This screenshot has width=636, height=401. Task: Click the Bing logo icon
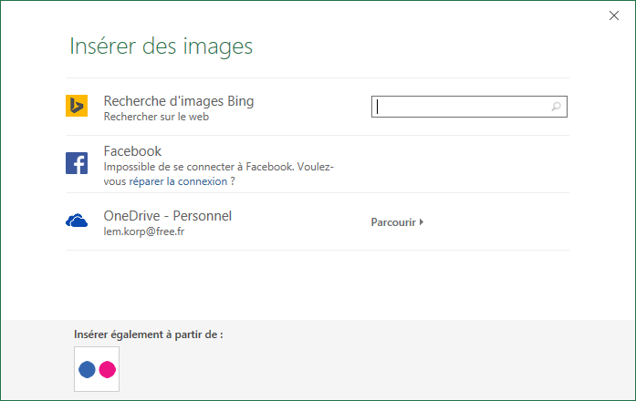click(77, 106)
